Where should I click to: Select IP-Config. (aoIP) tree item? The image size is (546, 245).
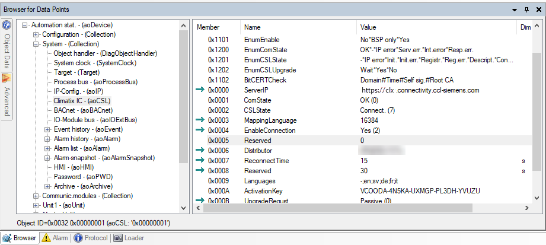click(79, 91)
